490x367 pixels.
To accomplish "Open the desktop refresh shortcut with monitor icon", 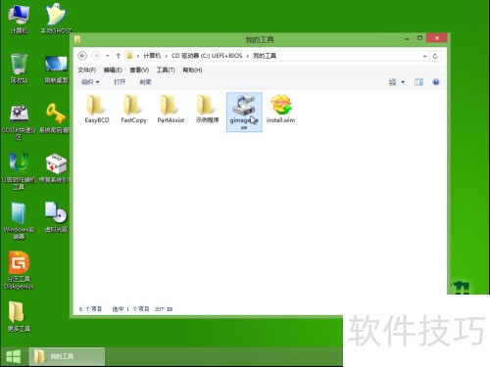I will [56, 69].
